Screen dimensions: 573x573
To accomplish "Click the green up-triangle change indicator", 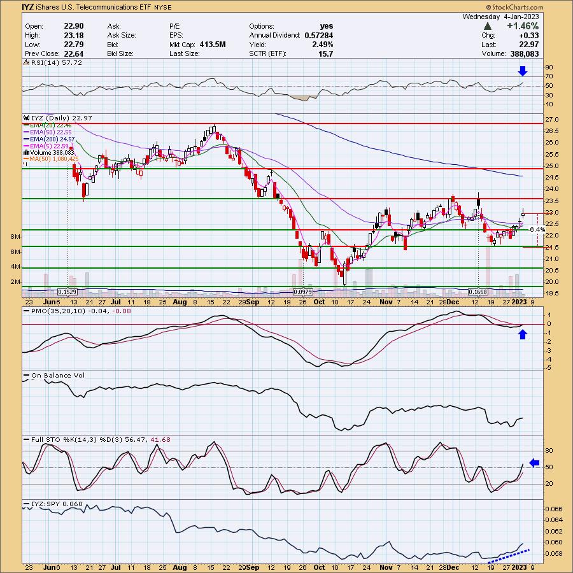I will click(x=487, y=26).
